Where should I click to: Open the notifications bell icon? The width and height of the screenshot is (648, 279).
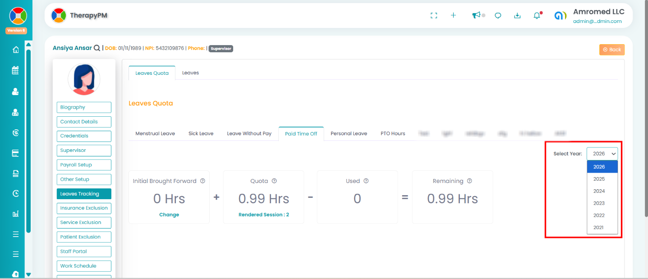coord(537,16)
